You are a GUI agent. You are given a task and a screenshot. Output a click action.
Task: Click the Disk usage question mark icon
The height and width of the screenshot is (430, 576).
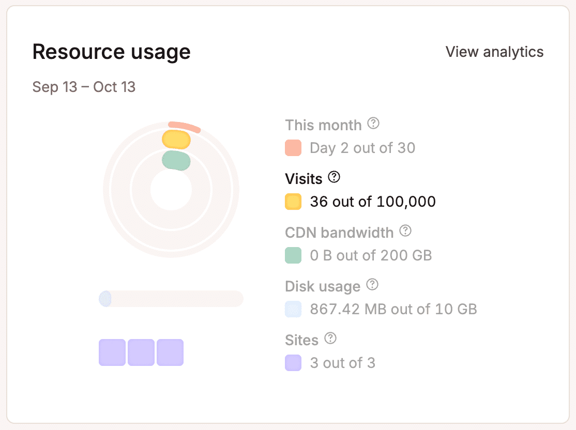(372, 285)
